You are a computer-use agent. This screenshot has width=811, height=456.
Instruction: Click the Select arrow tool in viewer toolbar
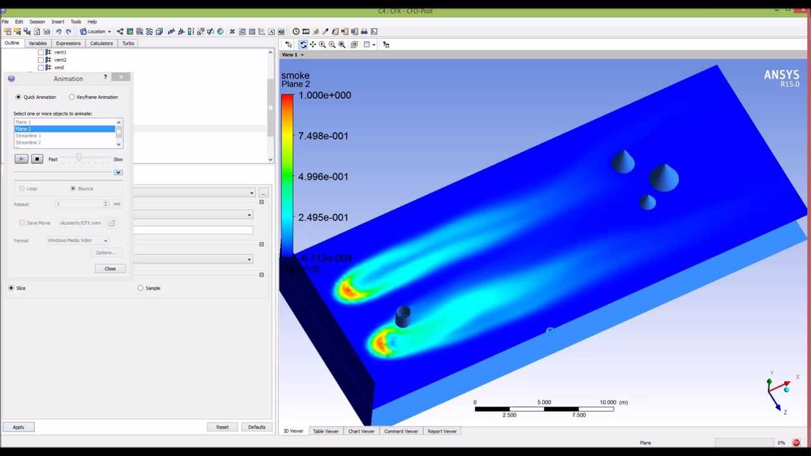[x=288, y=44]
